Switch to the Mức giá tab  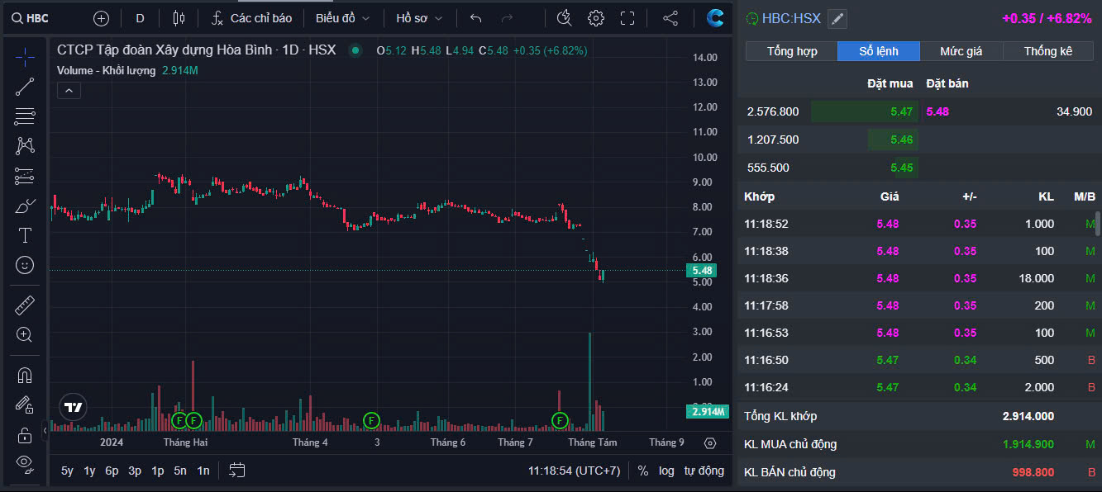[x=961, y=51]
